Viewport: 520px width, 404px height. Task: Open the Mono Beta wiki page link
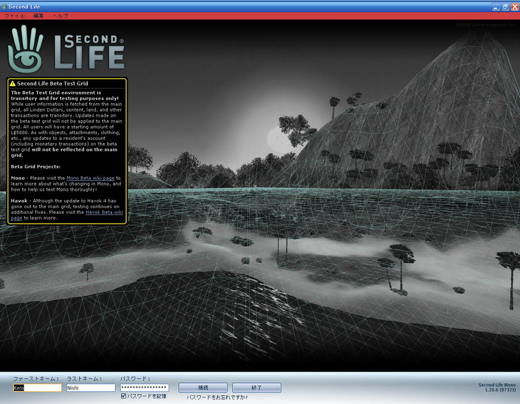pyautogui.click(x=90, y=178)
